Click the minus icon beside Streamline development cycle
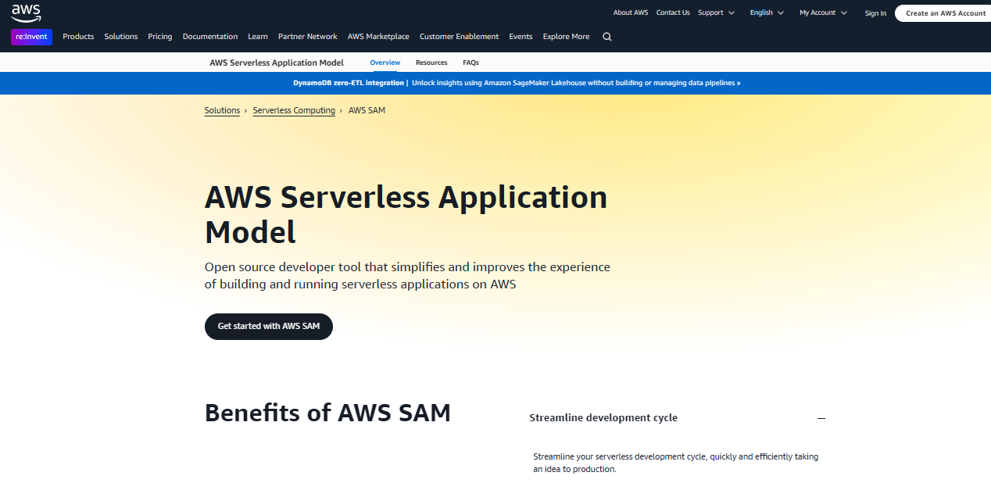The image size is (991, 483). 821,418
